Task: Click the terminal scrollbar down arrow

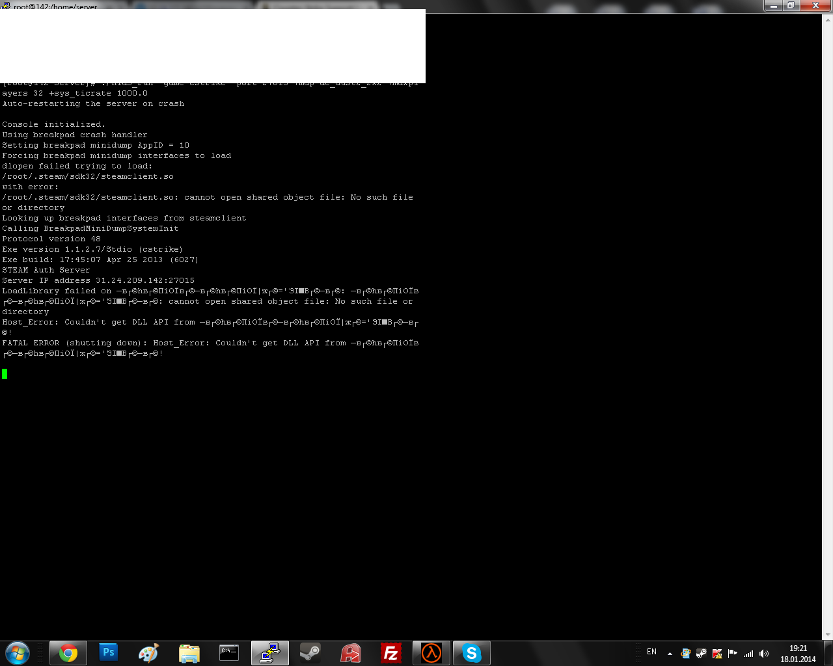Action: tap(828, 635)
